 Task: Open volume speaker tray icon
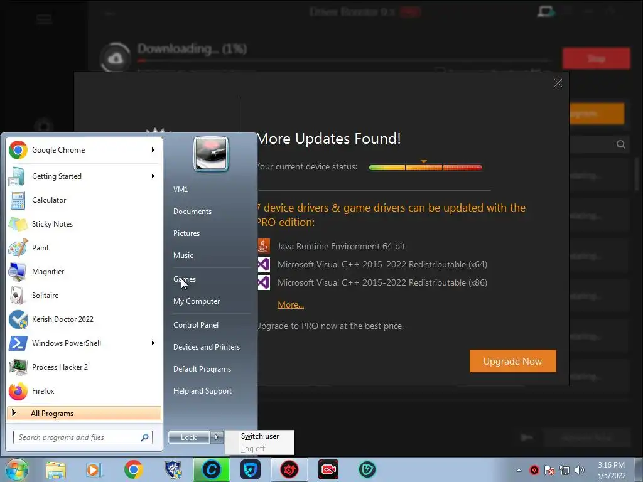pos(580,470)
